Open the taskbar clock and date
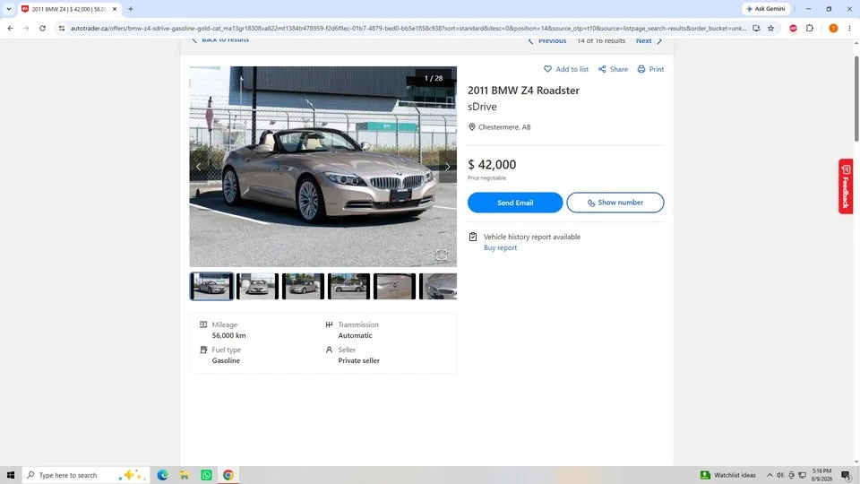The width and height of the screenshot is (860, 484). [821, 475]
